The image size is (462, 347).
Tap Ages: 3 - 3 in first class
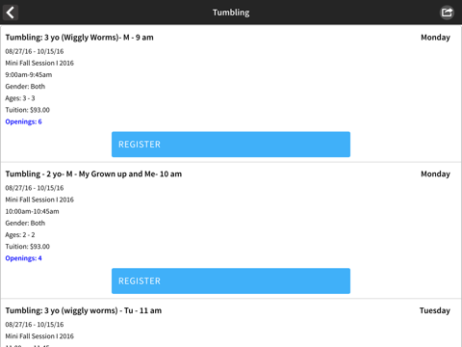tap(20, 98)
